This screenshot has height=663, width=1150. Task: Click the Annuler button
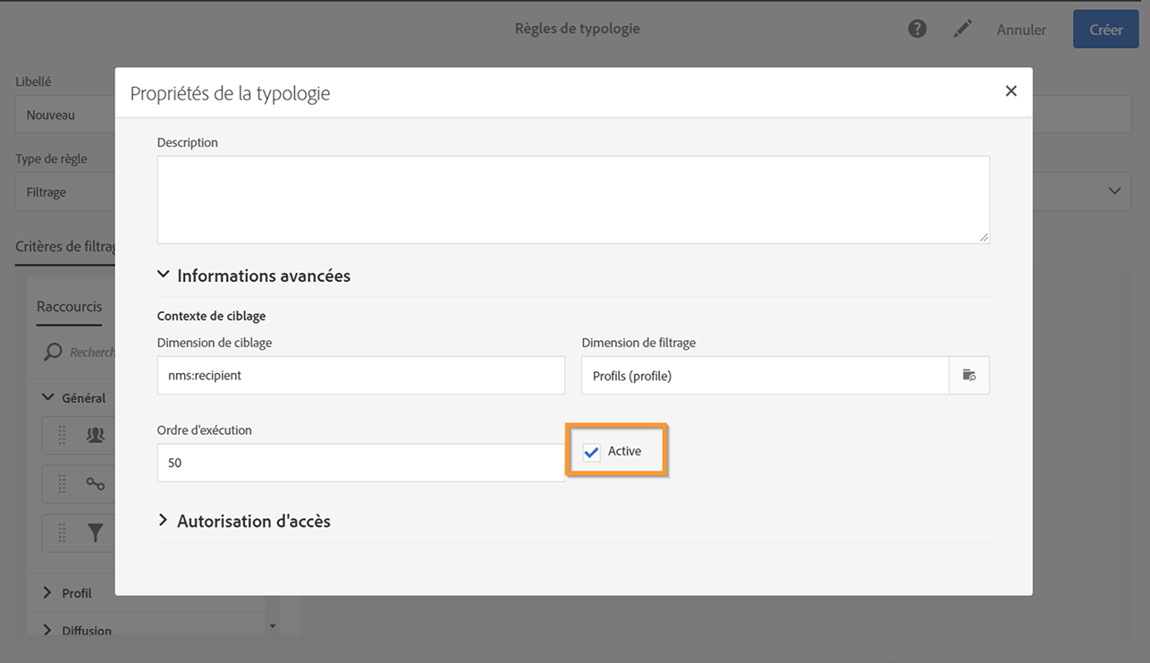(1021, 30)
